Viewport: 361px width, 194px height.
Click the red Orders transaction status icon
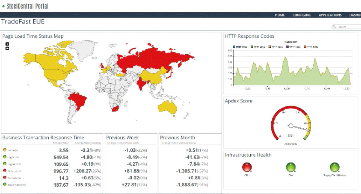[x=5, y=171]
